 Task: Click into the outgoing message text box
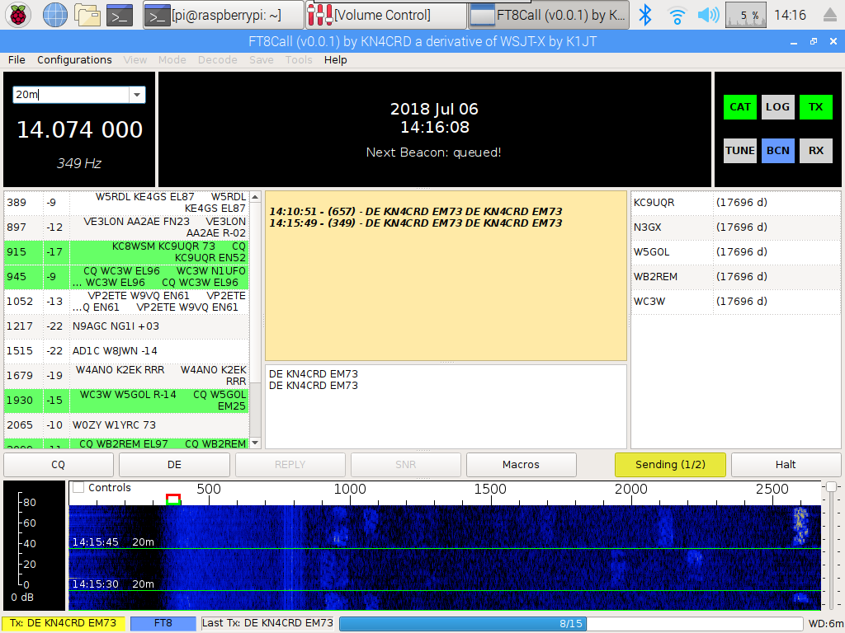tap(446, 406)
